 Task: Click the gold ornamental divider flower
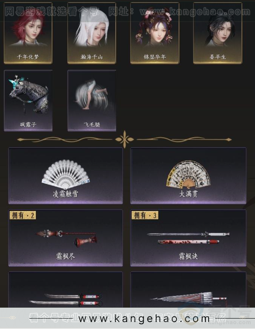click(125, 139)
